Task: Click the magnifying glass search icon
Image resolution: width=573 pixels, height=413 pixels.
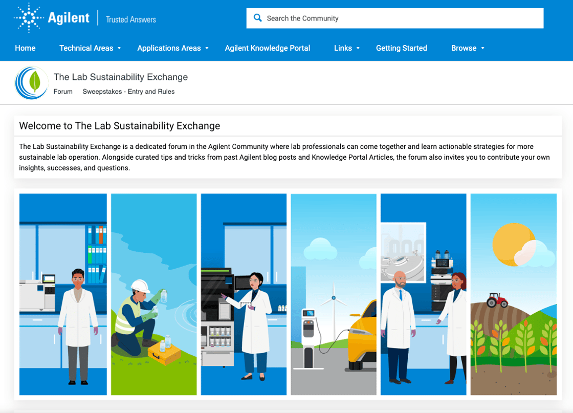Action: click(x=258, y=18)
